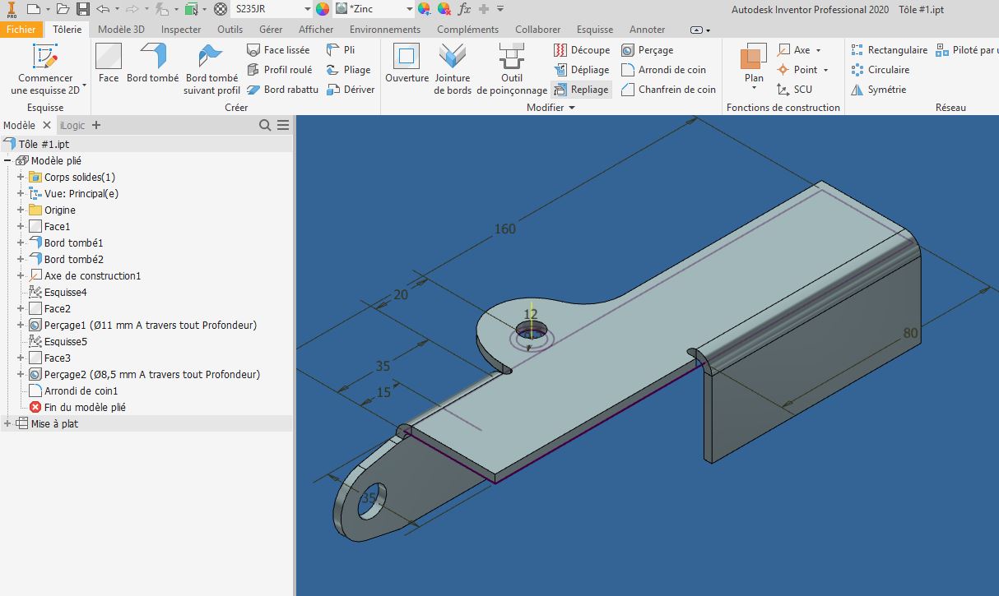Open the Outil de poinçonnage
Viewport: 999px width, 596px height.
[512, 70]
